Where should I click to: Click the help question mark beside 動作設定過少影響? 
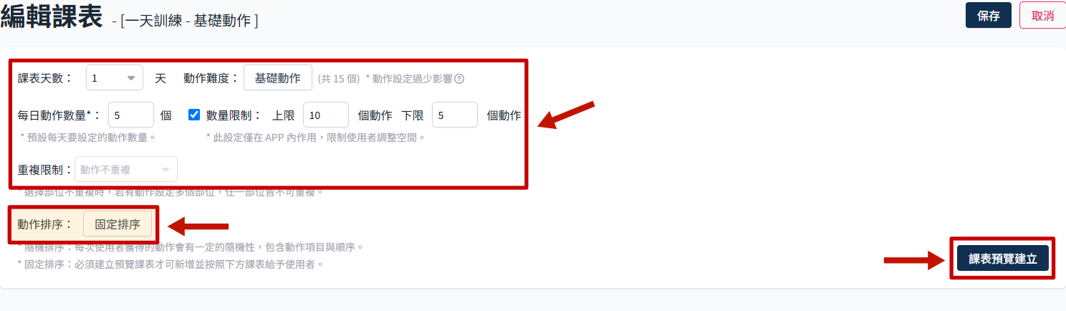click(x=459, y=79)
